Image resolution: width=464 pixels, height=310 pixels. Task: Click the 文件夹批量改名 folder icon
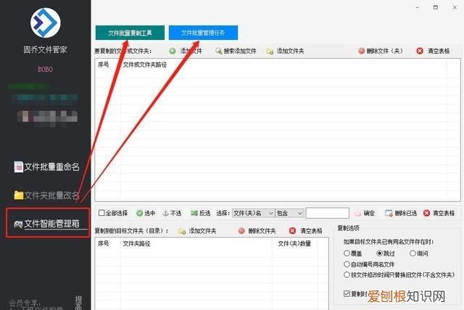[x=19, y=195]
